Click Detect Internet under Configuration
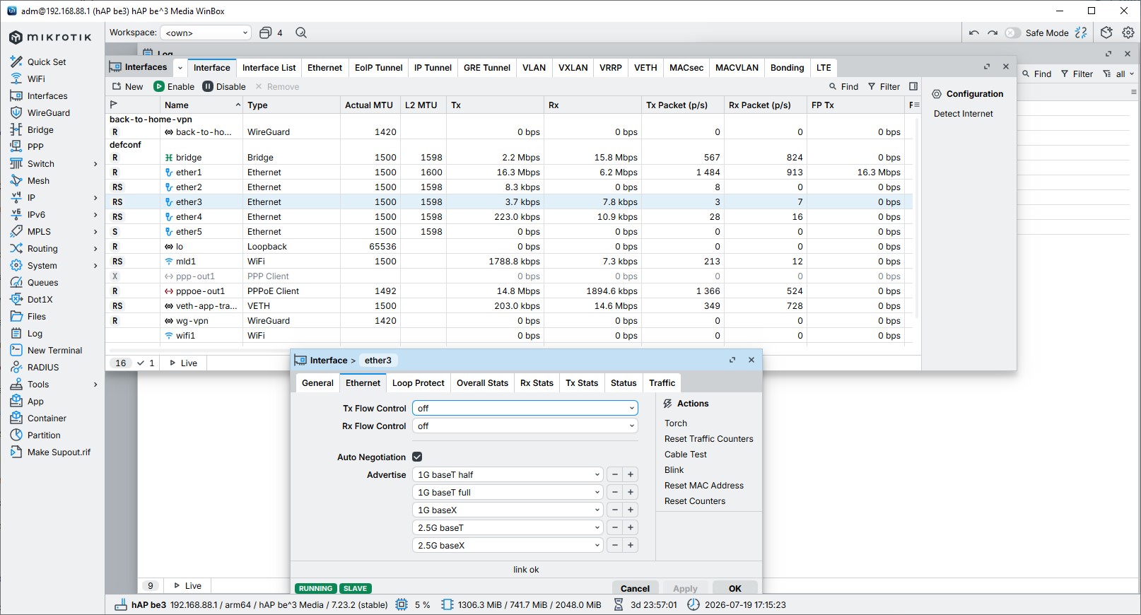The image size is (1141, 615). click(x=963, y=113)
